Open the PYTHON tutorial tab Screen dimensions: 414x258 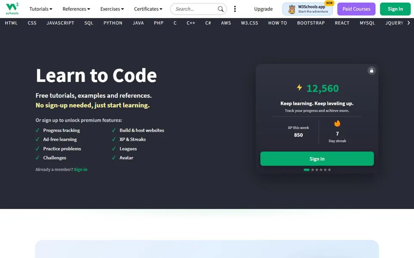(113, 23)
